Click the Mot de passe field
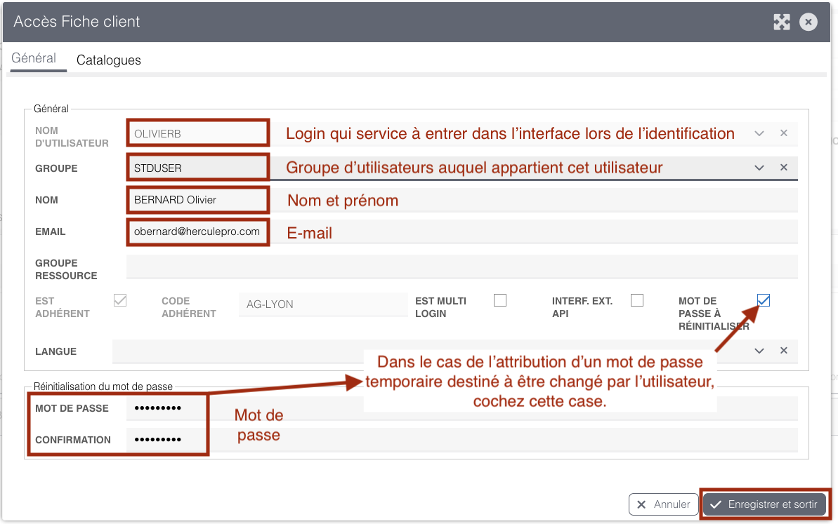The width and height of the screenshot is (838, 524). 461,408
